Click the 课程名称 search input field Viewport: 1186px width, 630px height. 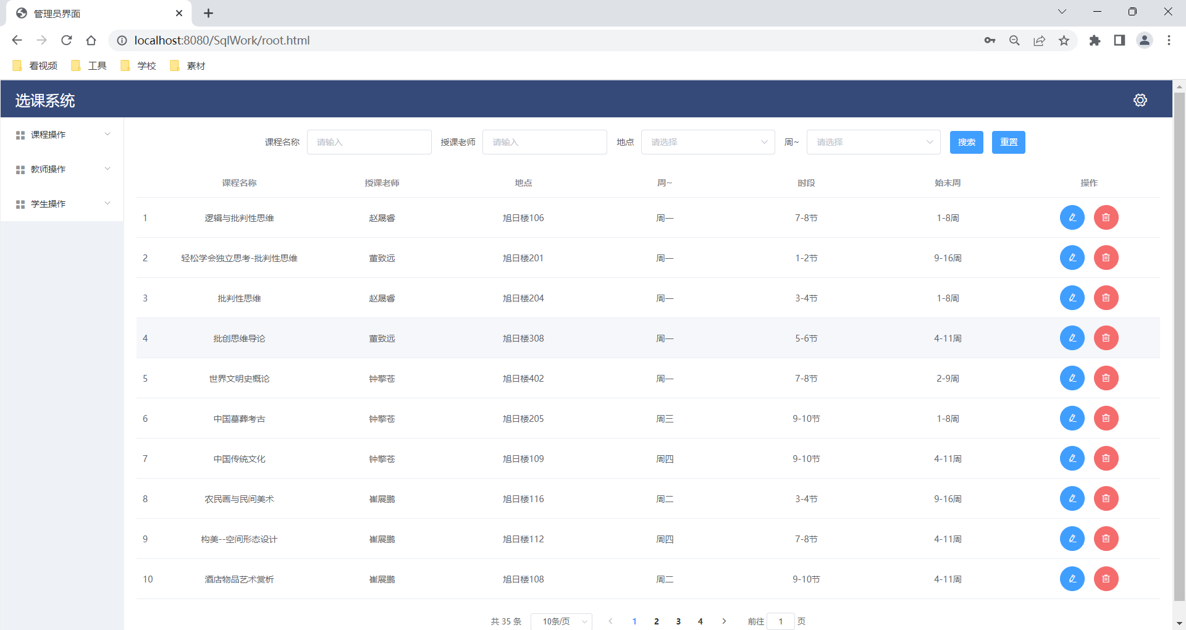point(369,142)
